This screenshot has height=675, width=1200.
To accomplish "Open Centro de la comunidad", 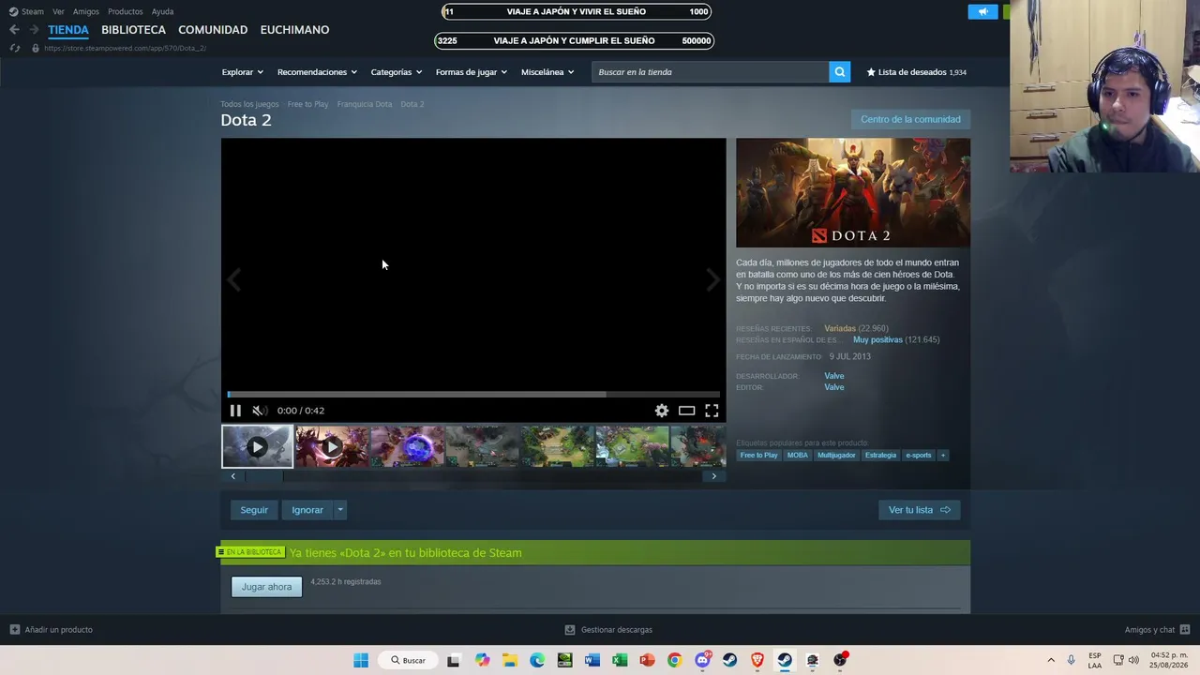I will [x=910, y=119].
